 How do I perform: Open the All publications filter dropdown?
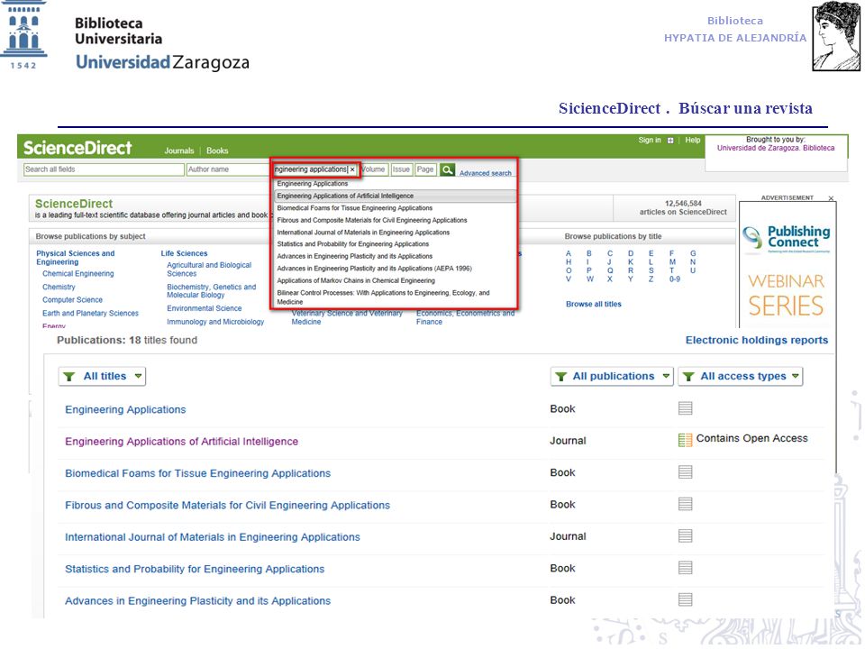(612, 377)
